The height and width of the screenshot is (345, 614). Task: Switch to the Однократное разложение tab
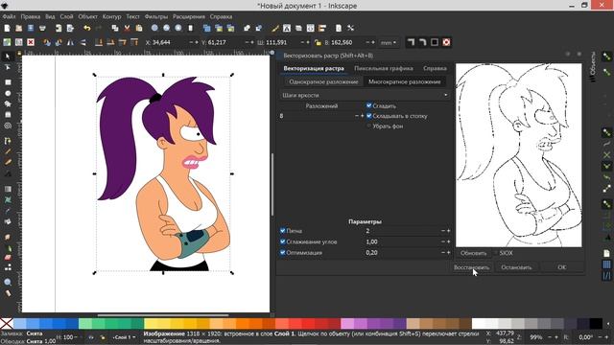(323, 81)
